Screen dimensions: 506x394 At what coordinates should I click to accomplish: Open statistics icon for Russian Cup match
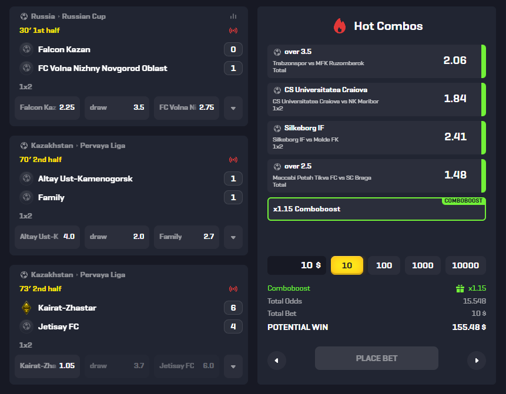click(x=233, y=16)
